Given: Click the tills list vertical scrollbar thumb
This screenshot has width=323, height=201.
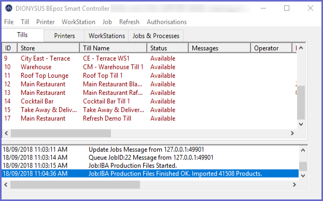Looking at the screenshot, I should coord(301,103).
